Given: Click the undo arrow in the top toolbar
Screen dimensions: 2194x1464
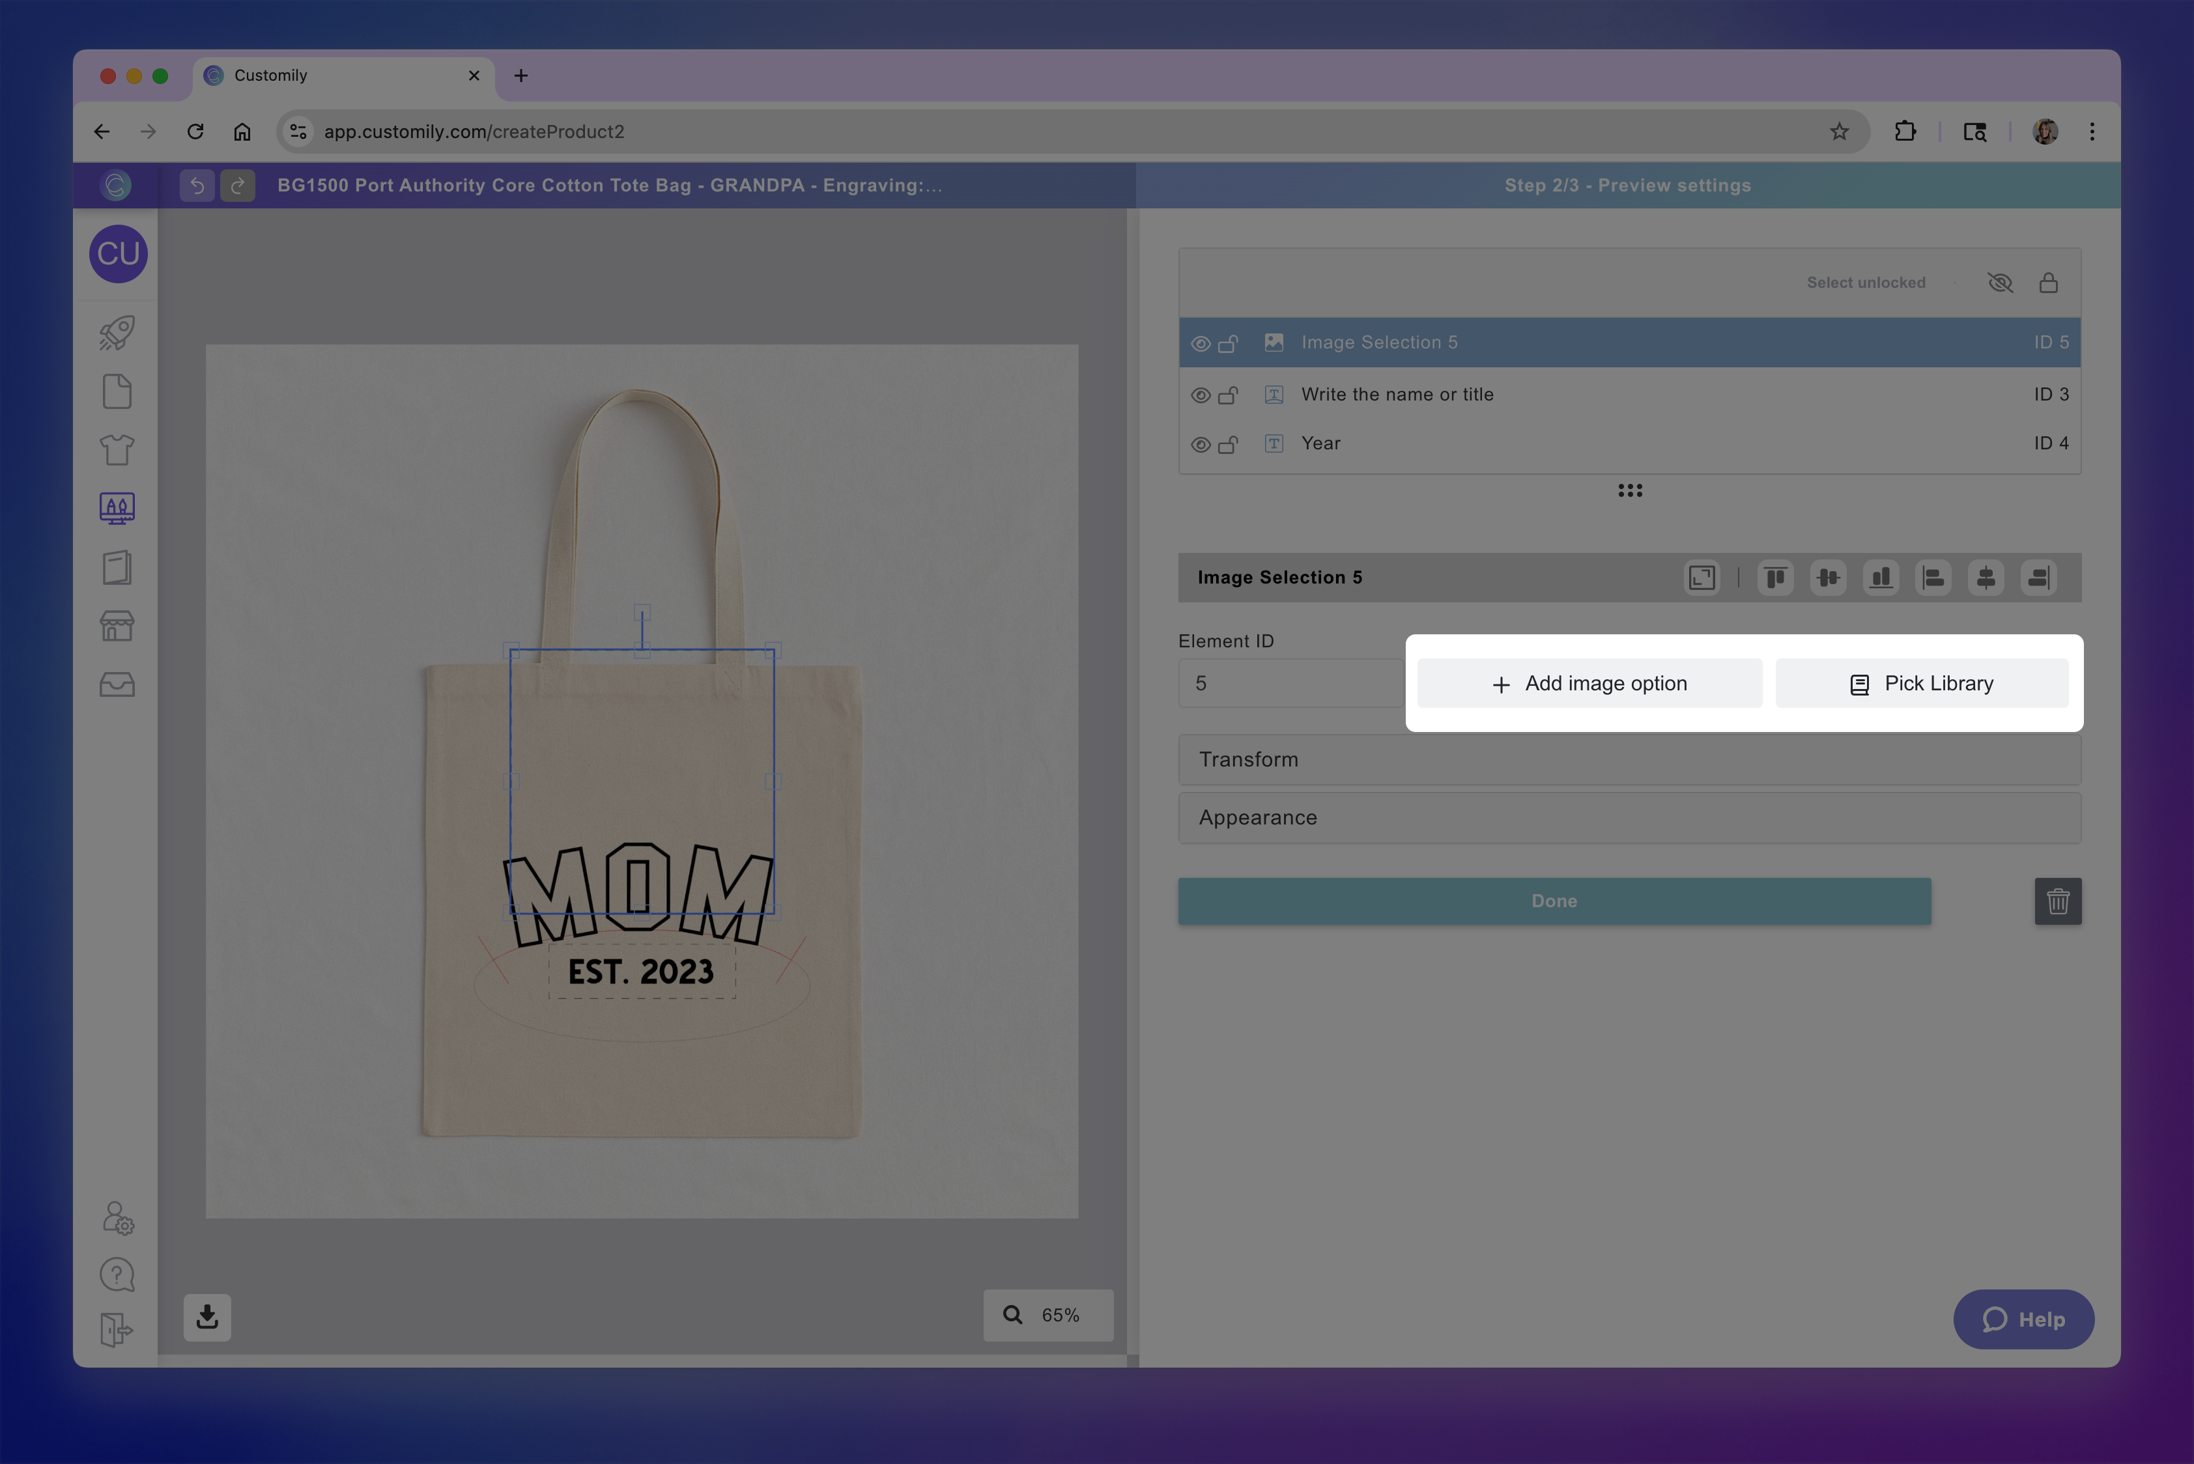Looking at the screenshot, I should (196, 185).
